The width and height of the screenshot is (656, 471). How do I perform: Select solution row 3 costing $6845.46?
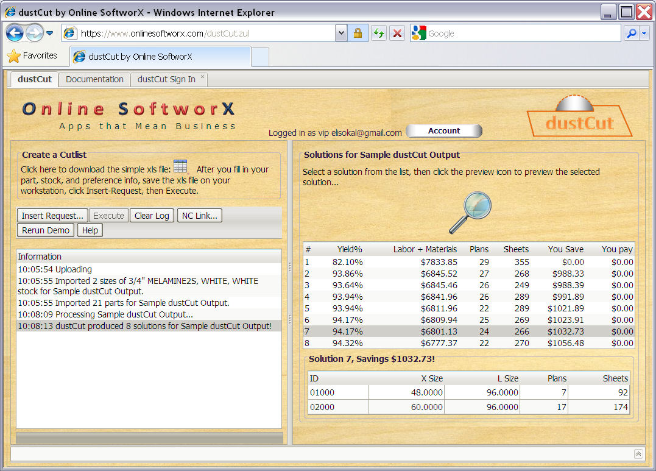(x=469, y=285)
